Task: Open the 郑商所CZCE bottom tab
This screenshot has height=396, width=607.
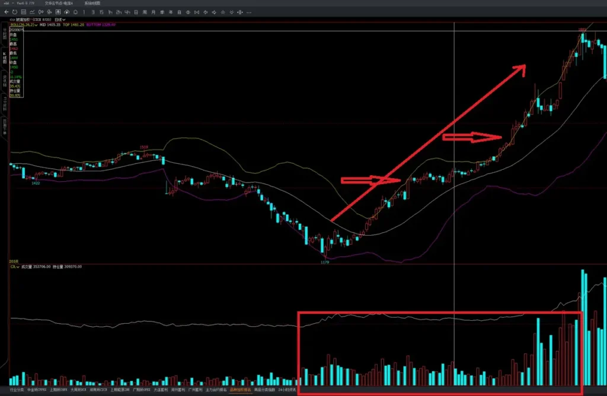Action: tap(98, 390)
